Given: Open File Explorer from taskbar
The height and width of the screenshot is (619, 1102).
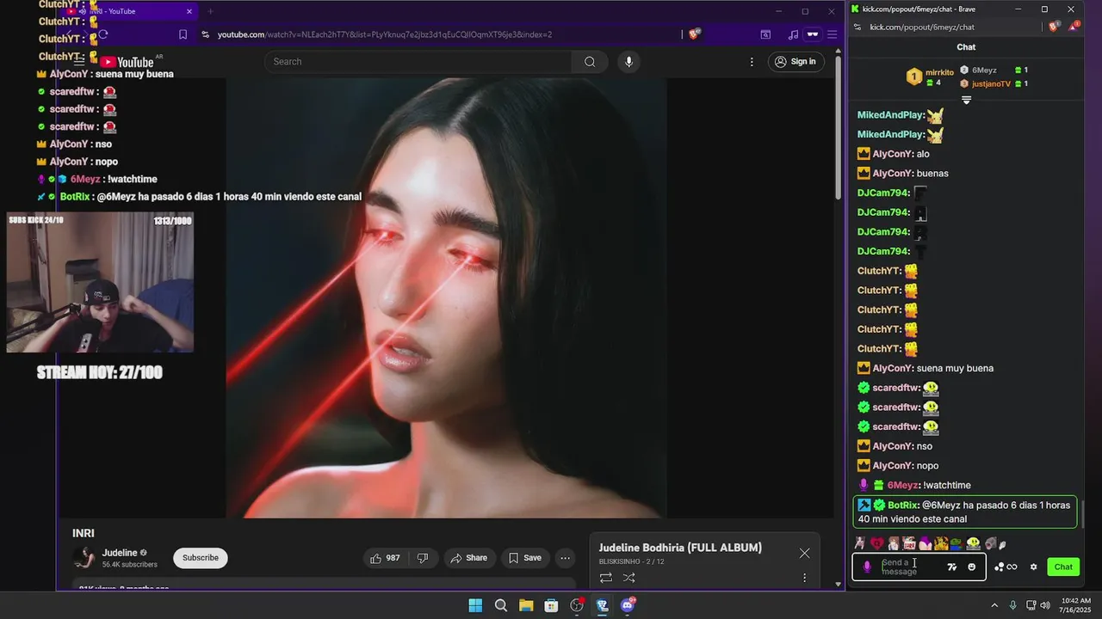Looking at the screenshot, I should pyautogui.click(x=526, y=605).
